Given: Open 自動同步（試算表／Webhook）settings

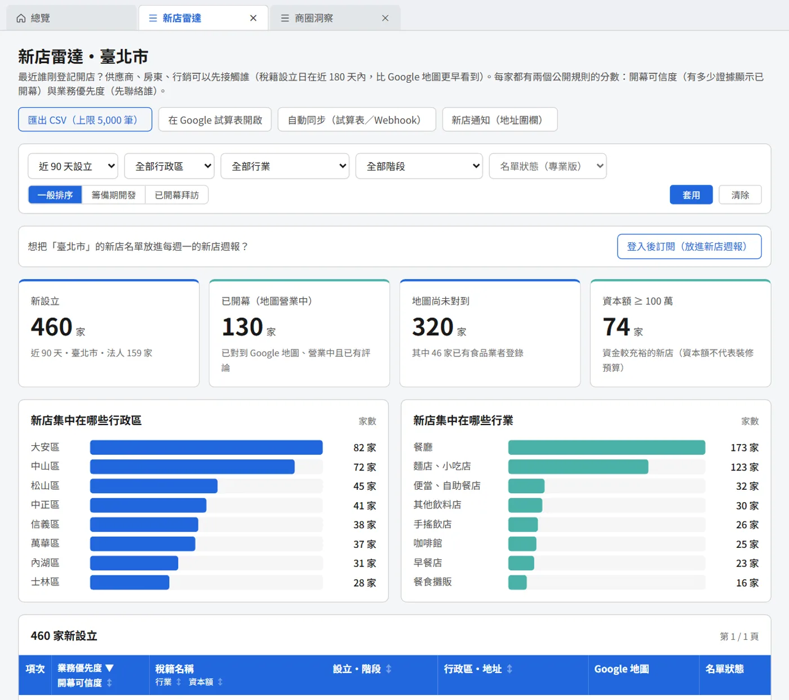Looking at the screenshot, I should click(x=357, y=119).
